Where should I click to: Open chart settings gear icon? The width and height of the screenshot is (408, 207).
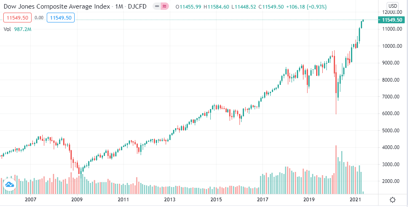click(x=392, y=200)
